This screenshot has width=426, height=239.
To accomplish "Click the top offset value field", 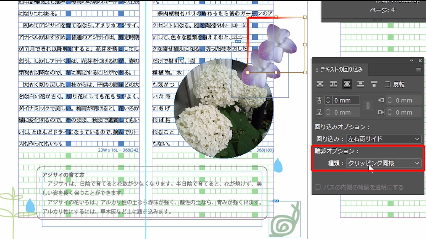I will (x=346, y=100).
